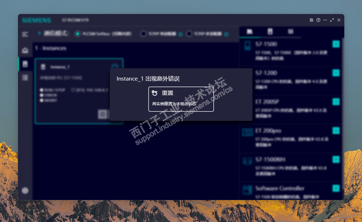This screenshot has width=362, height=222.
Task: Click the info icon after the second TCP/IP option
Action: pos(226,34)
